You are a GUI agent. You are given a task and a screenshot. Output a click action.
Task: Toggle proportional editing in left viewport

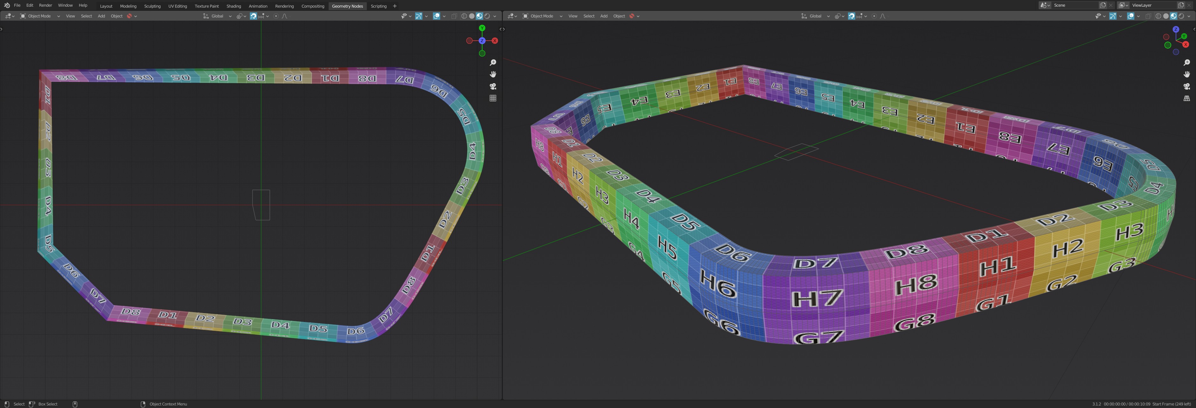(x=276, y=16)
